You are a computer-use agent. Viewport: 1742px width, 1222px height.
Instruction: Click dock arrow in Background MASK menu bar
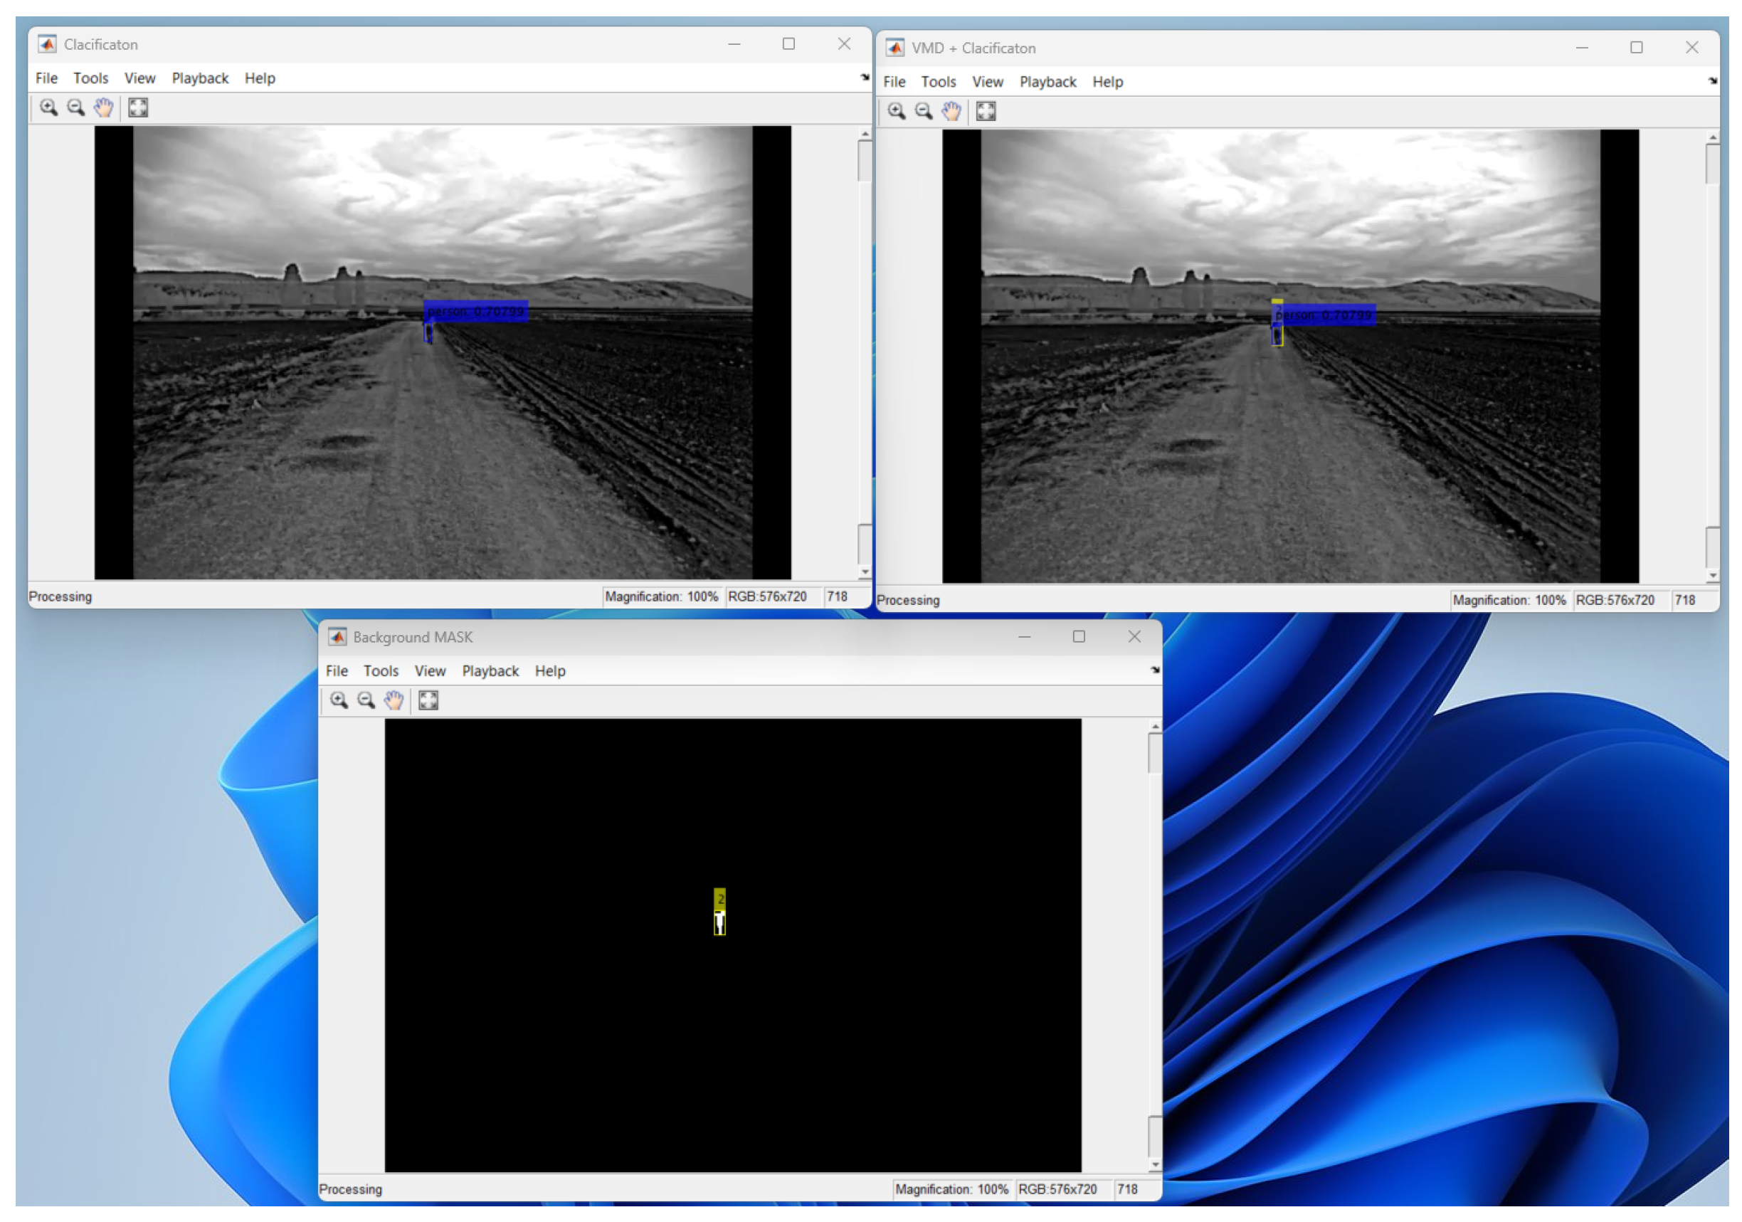point(1154,670)
